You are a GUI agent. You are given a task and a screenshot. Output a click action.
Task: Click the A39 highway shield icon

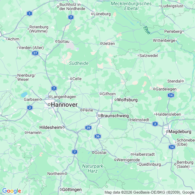click(x=88, y=128)
